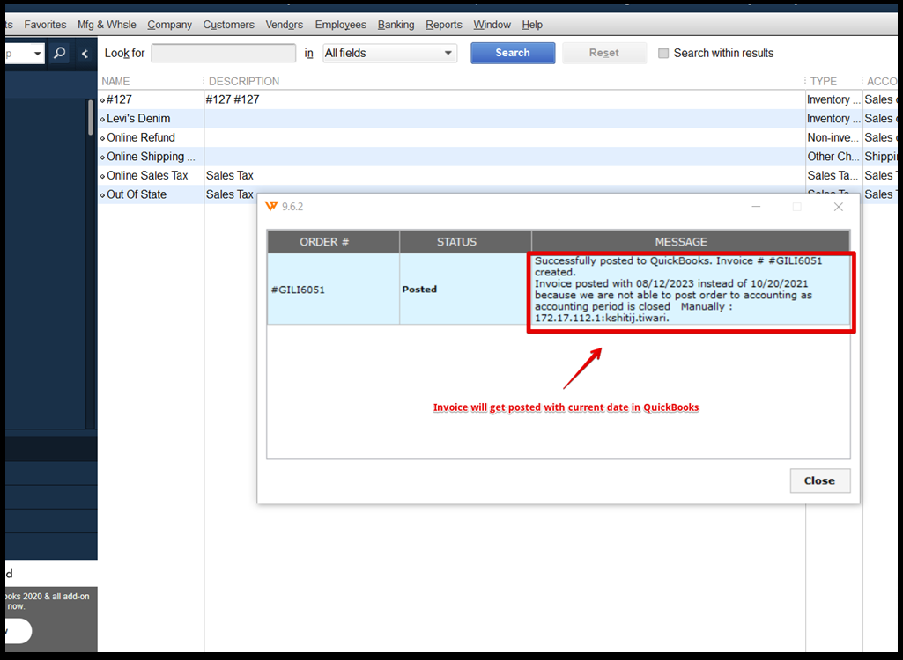Open the All fields dropdown
This screenshot has height=660, width=903.
click(389, 54)
